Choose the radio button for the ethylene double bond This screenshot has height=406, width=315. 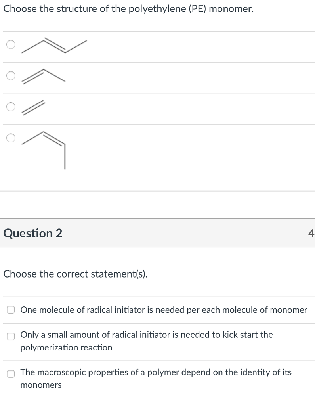11,107
